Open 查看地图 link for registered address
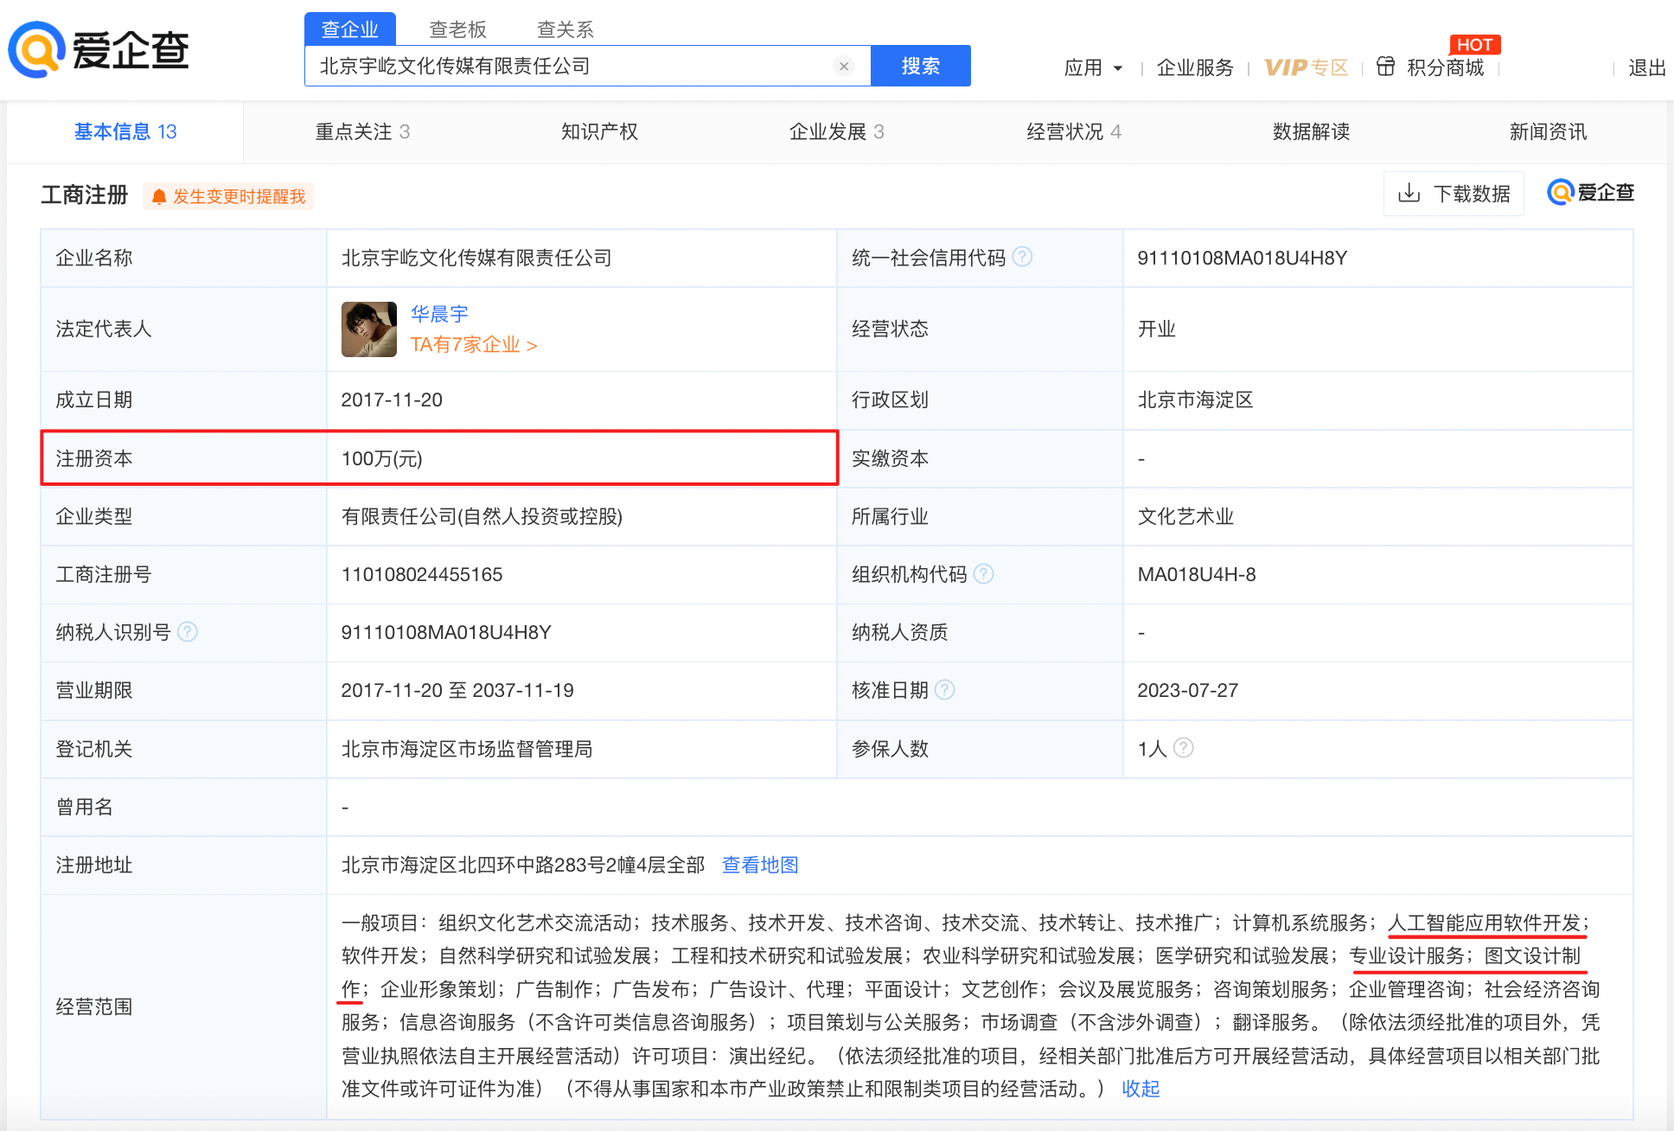 click(760, 865)
